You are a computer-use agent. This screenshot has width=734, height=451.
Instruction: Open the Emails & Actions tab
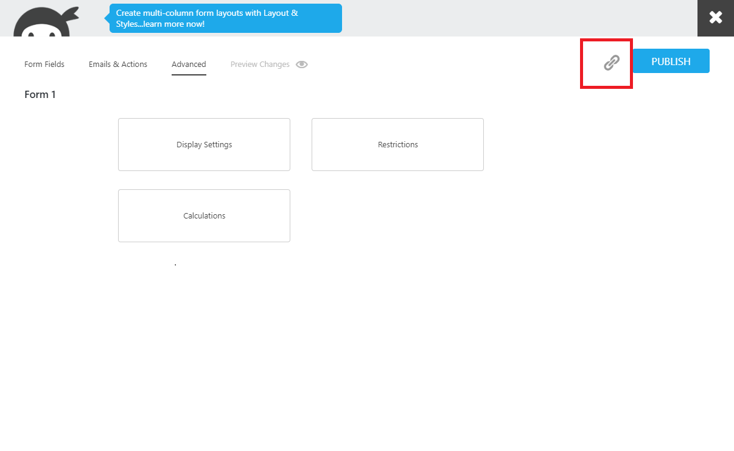[x=117, y=64]
